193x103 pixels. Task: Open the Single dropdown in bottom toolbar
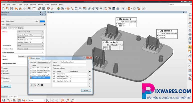[36, 100]
